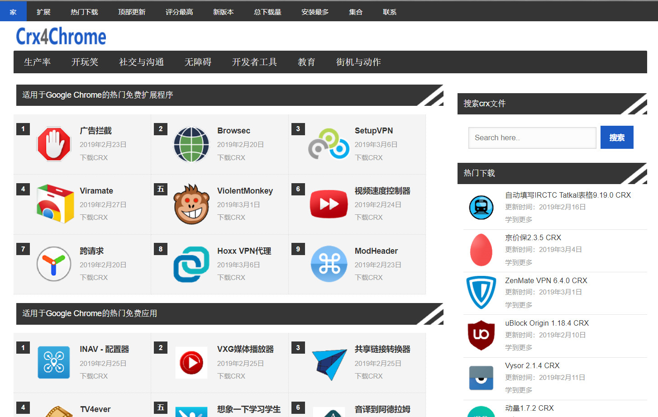
Task: Click the IRCTC Tatkal train icon
Action: tap(481, 208)
